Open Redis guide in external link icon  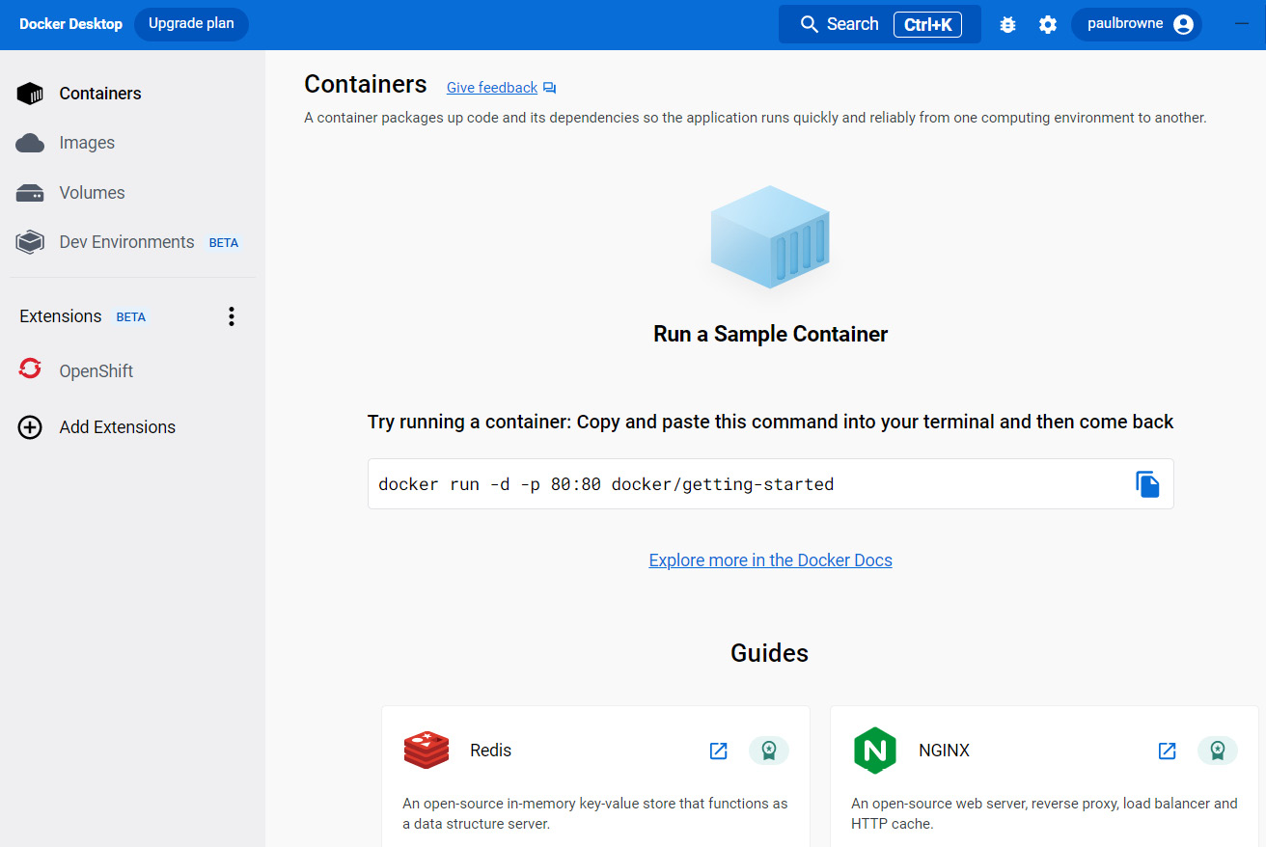click(718, 751)
